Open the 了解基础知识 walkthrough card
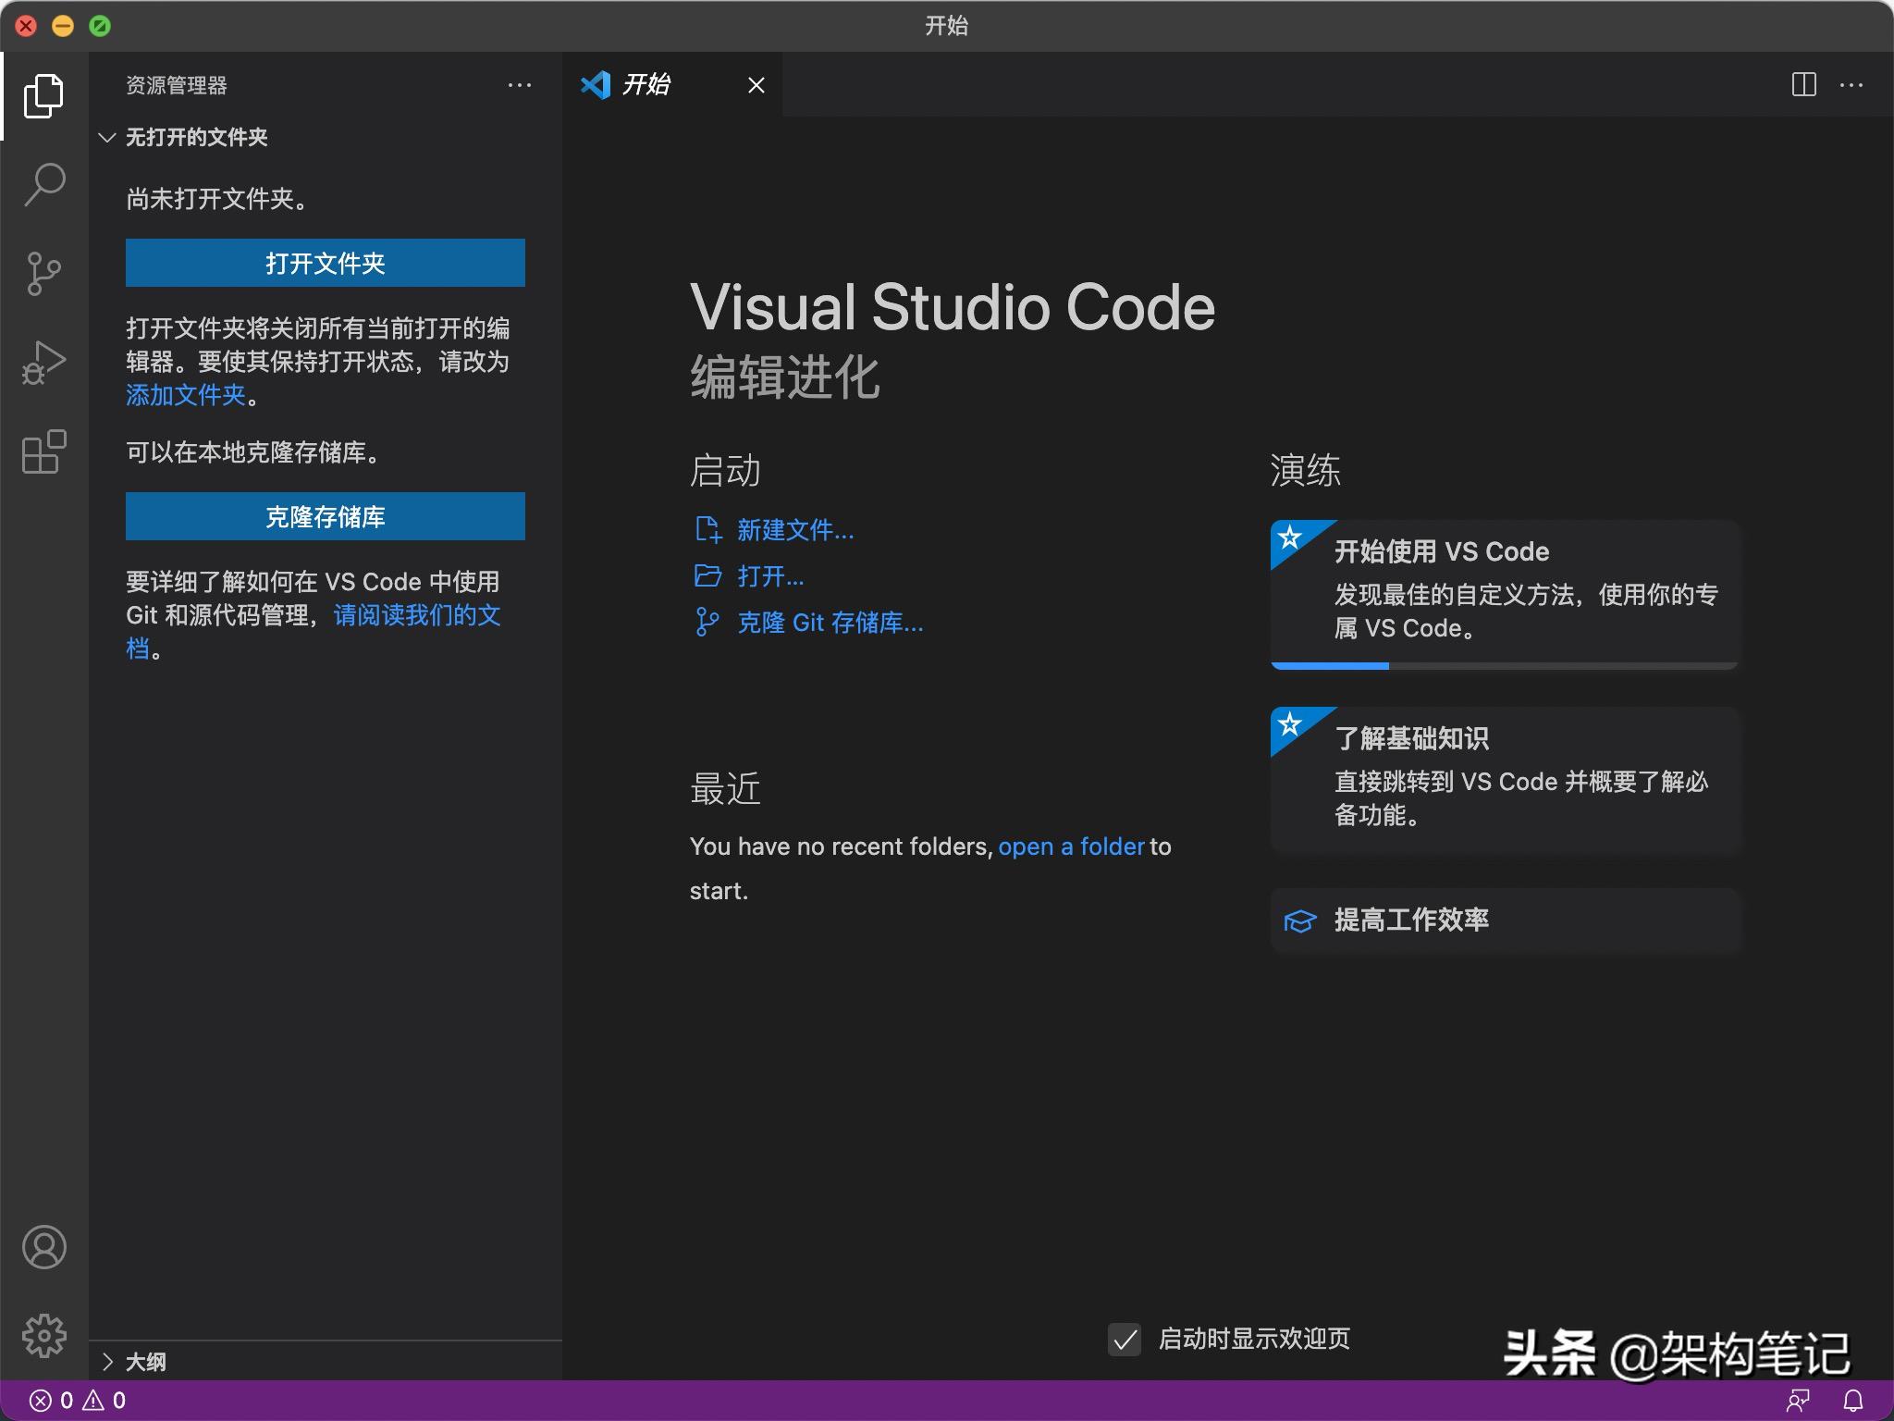The width and height of the screenshot is (1894, 1421). [x=1506, y=780]
